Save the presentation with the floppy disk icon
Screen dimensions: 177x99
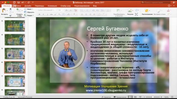click(19, 2)
